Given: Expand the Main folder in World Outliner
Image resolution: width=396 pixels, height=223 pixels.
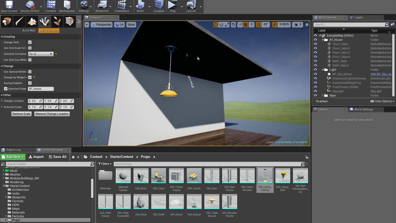Looking at the screenshot, I should (x=323, y=96).
